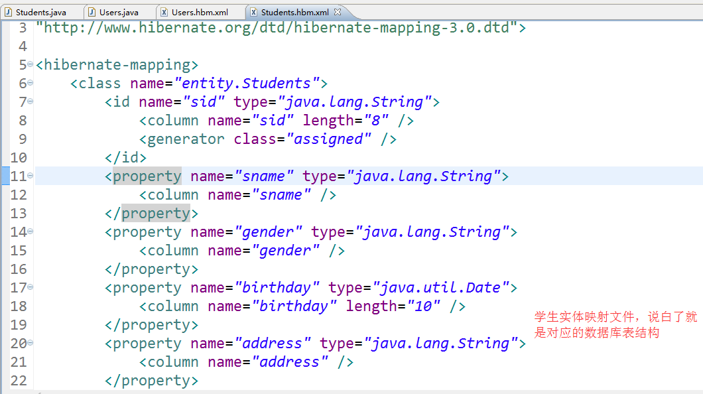Viewport: 703px width, 394px height.
Task: Collapse the birthday property fold at line 17
Action: coord(30,287)
